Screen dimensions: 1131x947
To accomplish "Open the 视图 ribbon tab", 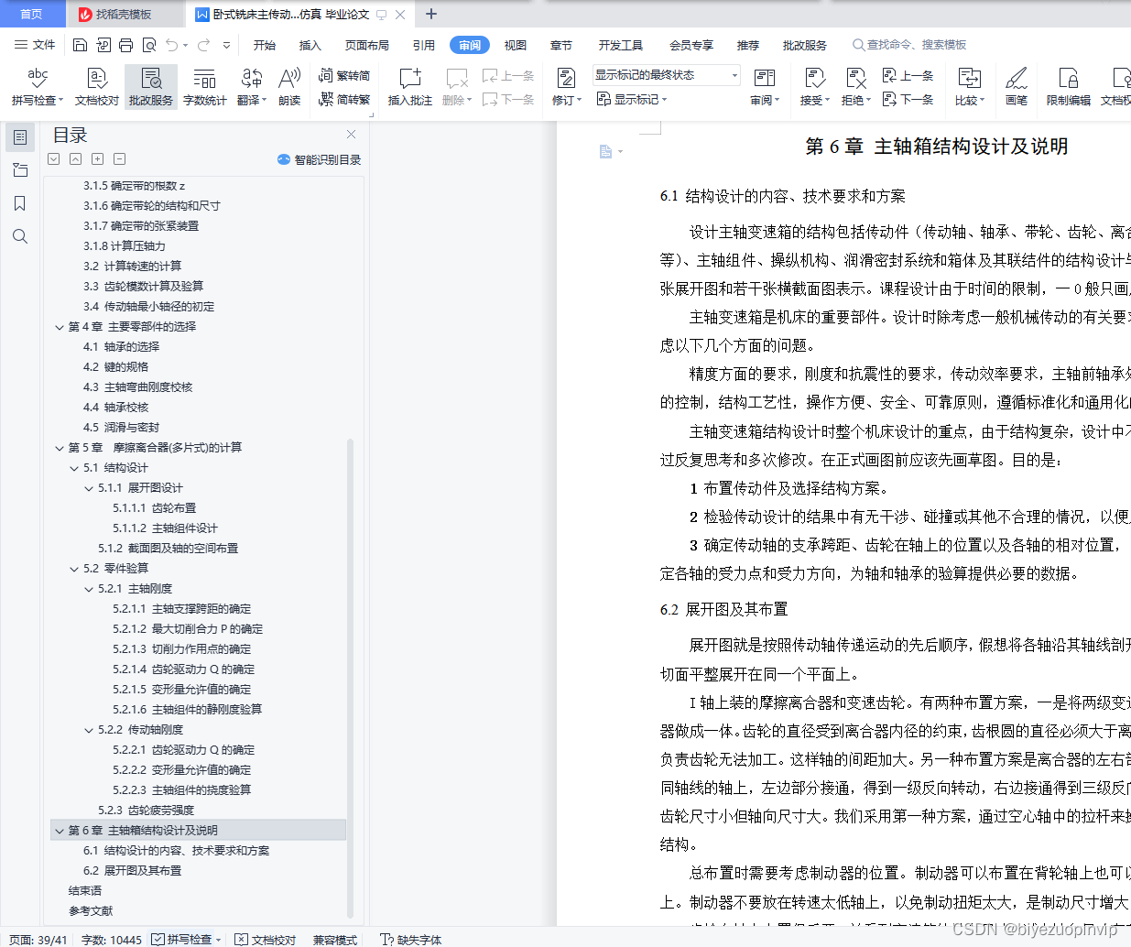I will (516, 45).
